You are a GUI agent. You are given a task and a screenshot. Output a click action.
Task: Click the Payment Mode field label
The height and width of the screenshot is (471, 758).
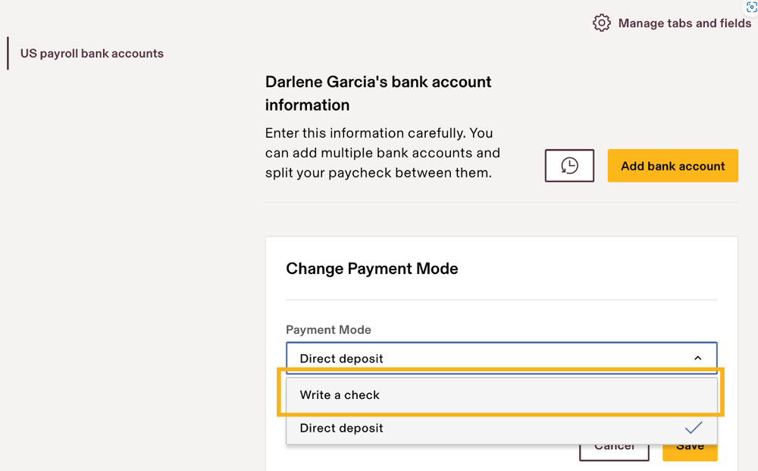(x=328, y=329)
